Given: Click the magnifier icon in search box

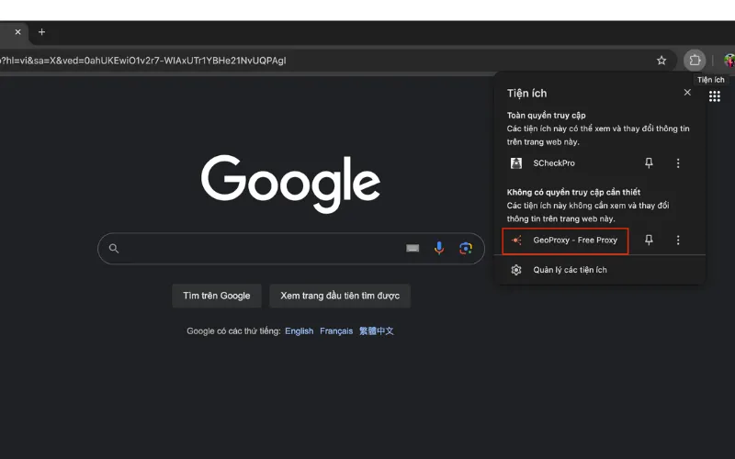Looking at the screenshot, I should pos(113,248).
